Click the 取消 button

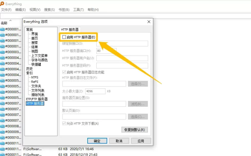[x=119, y=141]
